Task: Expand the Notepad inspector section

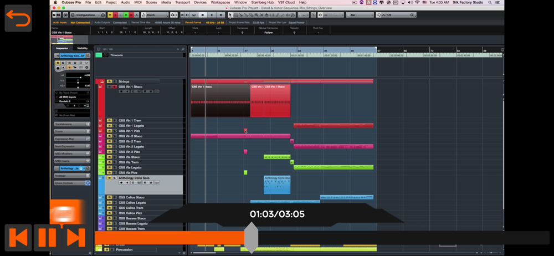Action: (72, 176)
